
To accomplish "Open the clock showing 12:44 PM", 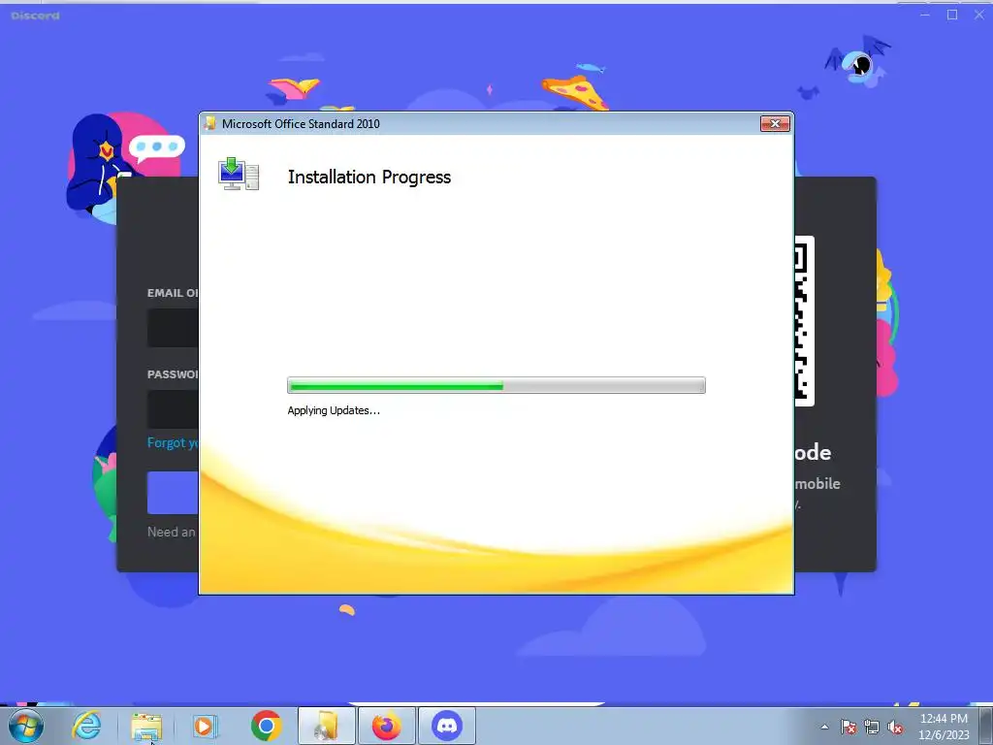I will (944, 727).
